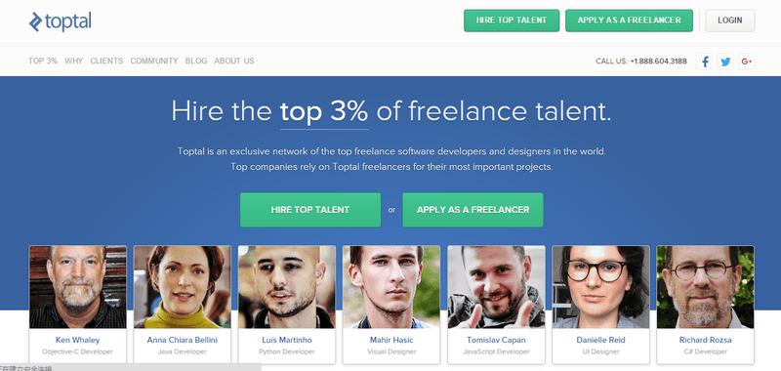781x371 pixels.
Task: Open the Facebook social icon
Action: pos(704,62)
